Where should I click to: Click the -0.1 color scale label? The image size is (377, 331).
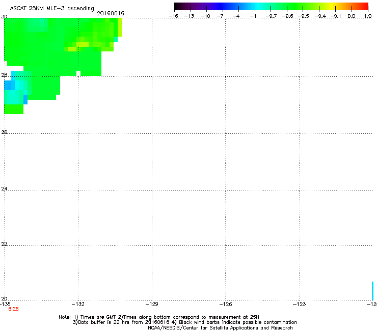[x=336, y=16]
